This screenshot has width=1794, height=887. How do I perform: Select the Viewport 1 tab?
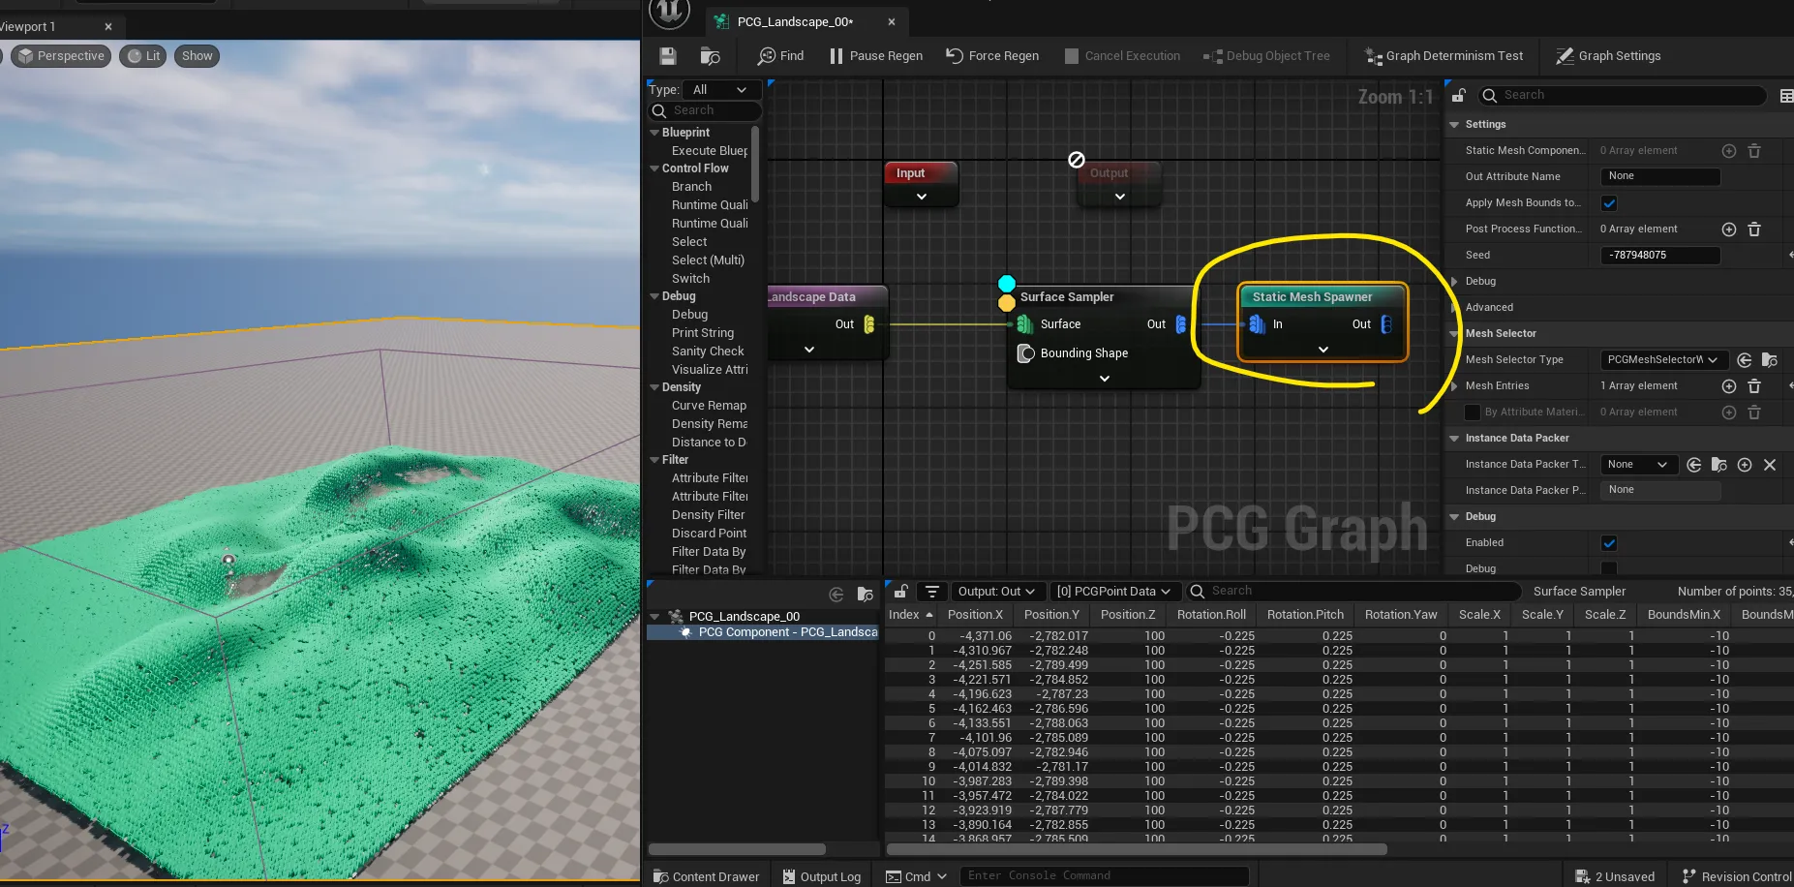(27, 26)
